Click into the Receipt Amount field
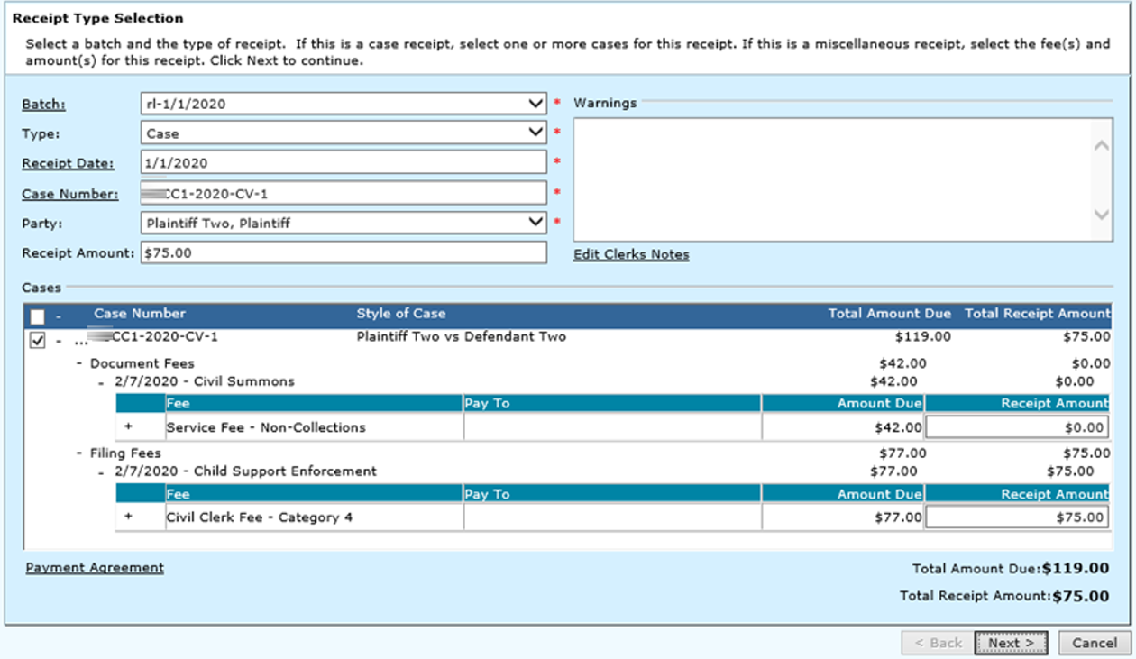 coord(344,253)
